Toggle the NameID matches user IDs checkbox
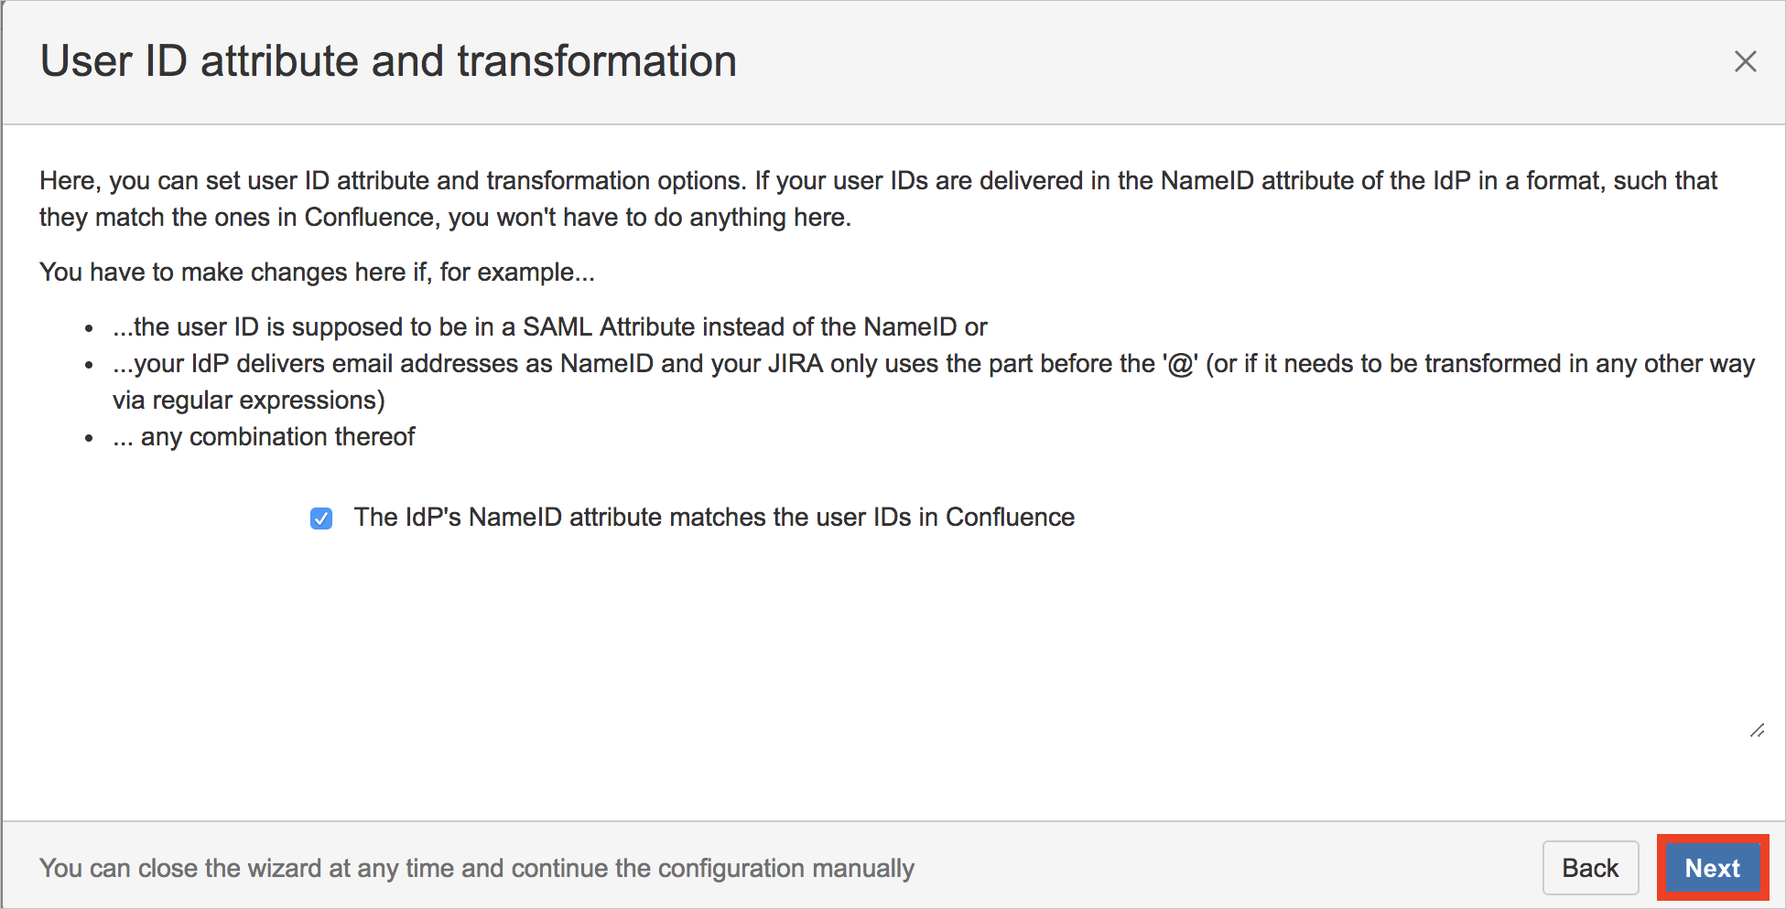 click(x=321, y=519)
